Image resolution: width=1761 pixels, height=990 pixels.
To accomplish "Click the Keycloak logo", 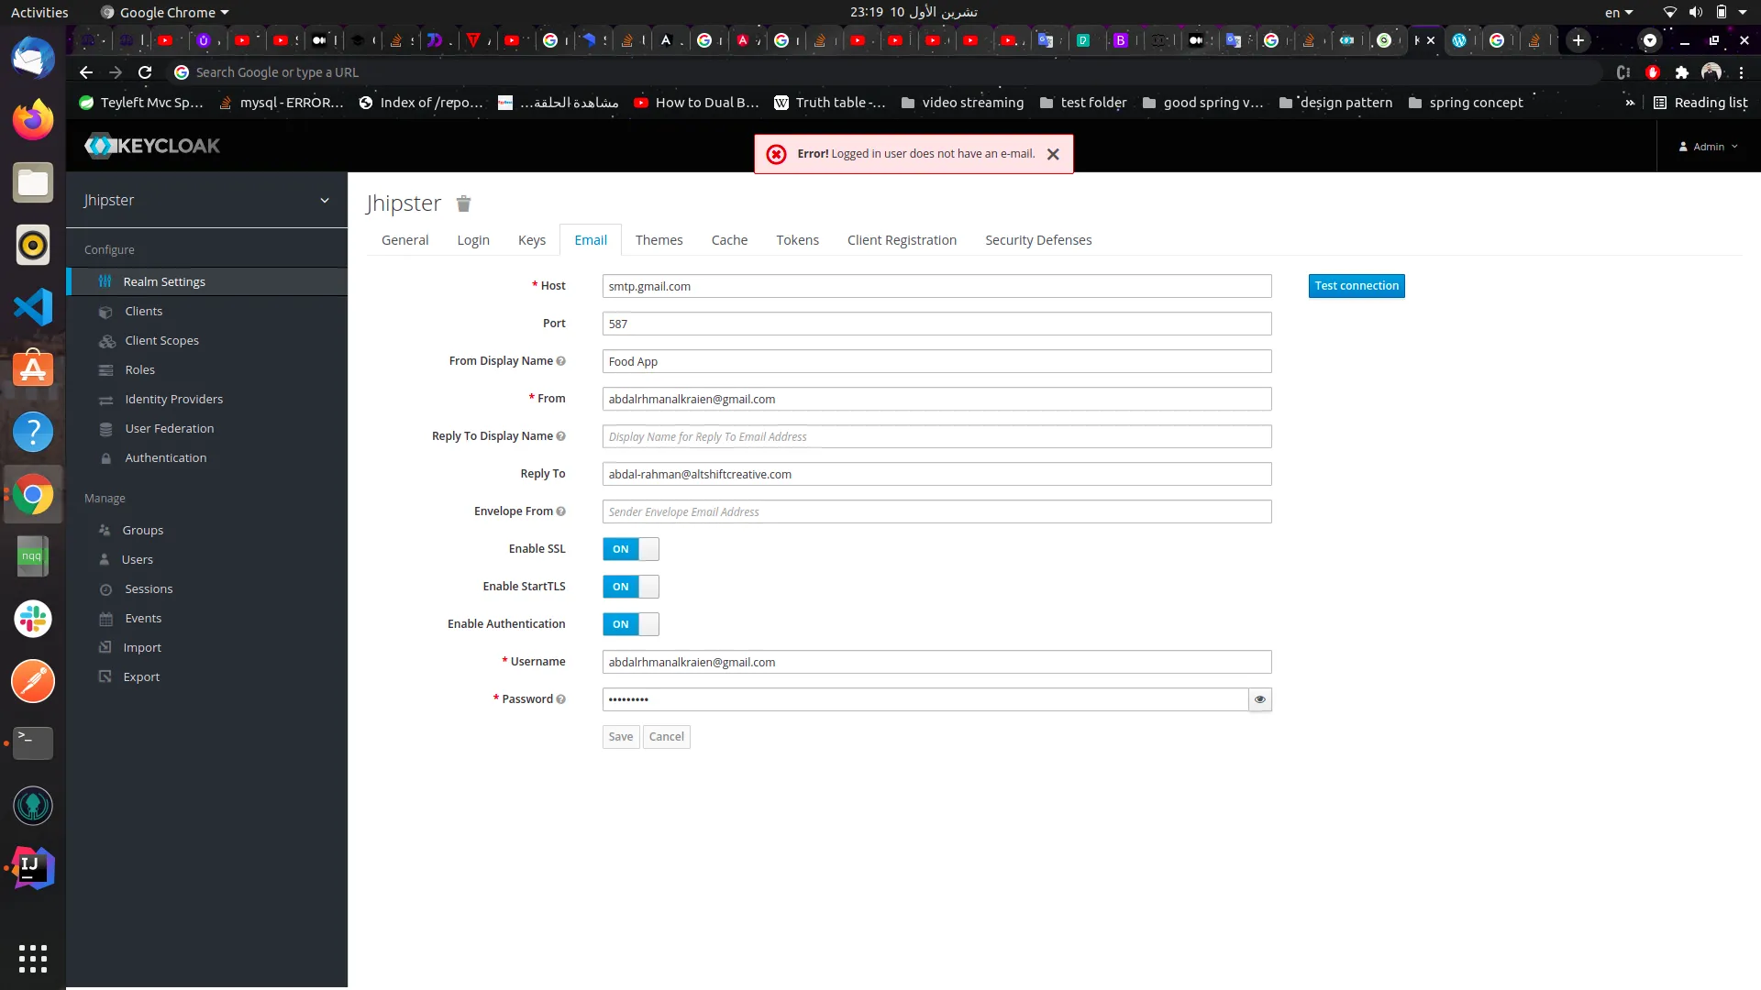I will pos(152,146).
